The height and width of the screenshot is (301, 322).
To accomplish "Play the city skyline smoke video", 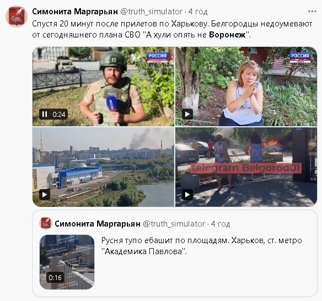I will point(45,195).
